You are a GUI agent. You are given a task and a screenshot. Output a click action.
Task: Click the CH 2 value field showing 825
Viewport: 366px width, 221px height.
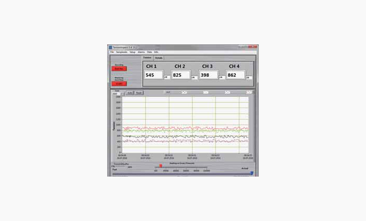click(180, 75)
